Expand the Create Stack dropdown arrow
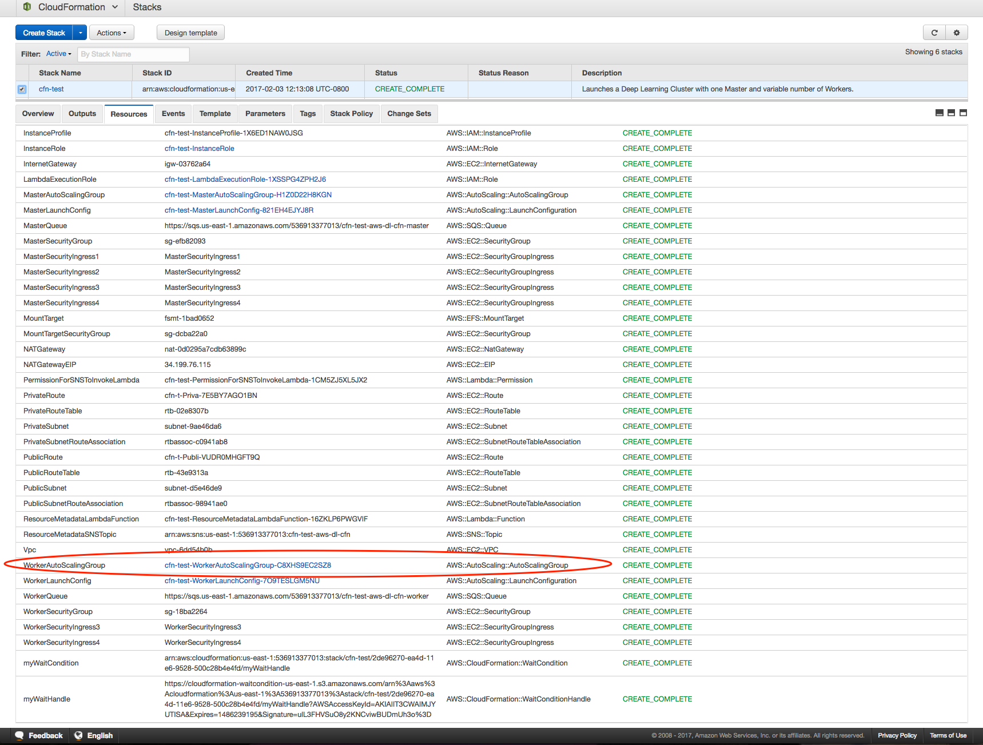The image size is (983, 745). pos(80,33)
